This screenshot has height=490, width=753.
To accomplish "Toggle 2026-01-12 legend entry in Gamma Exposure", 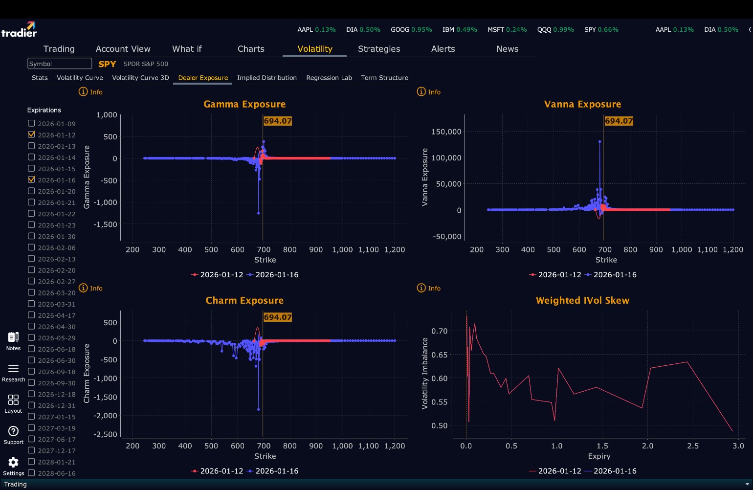I will (217, 275).
